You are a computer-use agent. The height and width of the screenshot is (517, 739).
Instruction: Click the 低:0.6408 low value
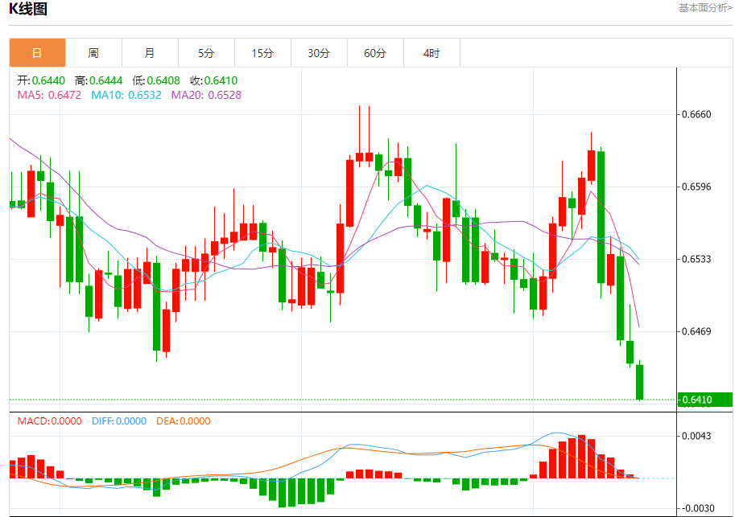point(156,80)
